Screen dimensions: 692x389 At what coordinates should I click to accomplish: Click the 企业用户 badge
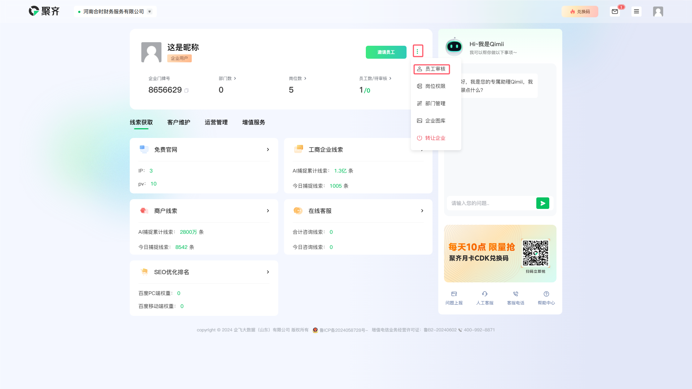pyautogui.click(x=179, y=58)
